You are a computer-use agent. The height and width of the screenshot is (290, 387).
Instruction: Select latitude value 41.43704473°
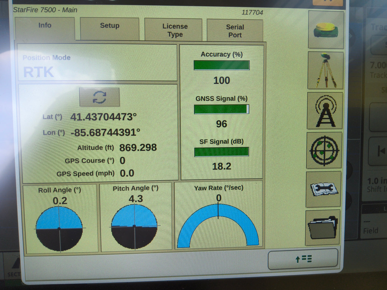click(103, 117)
